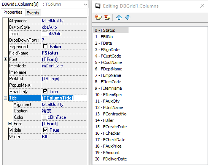
Task: Close the Editing DBGrid1.Columns window
Action: tap(202, 6)
